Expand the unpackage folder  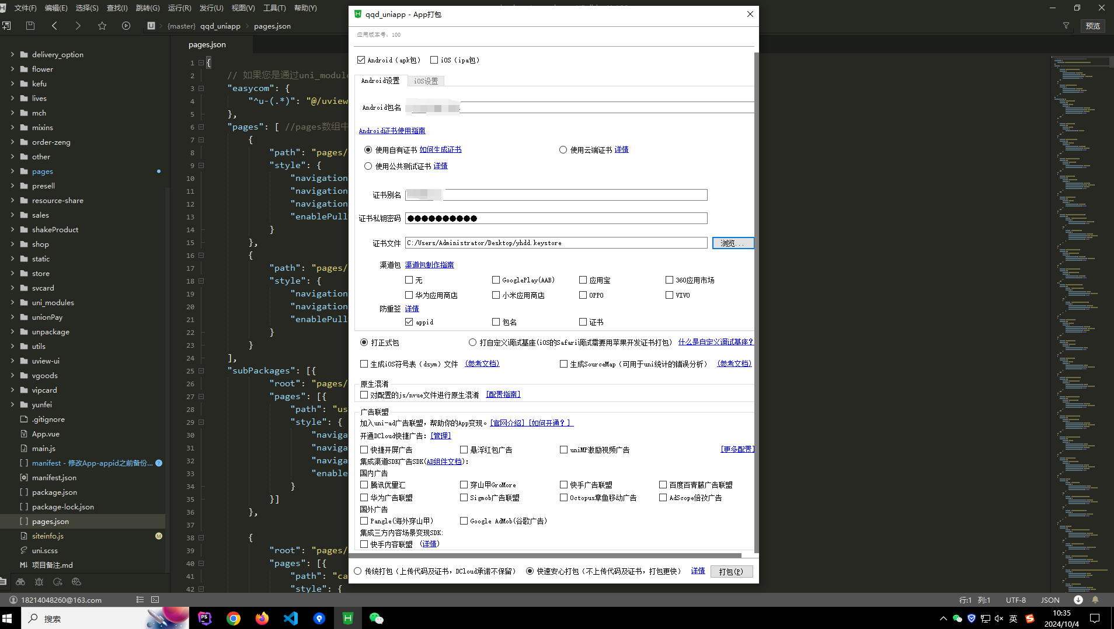pos(12,331)
